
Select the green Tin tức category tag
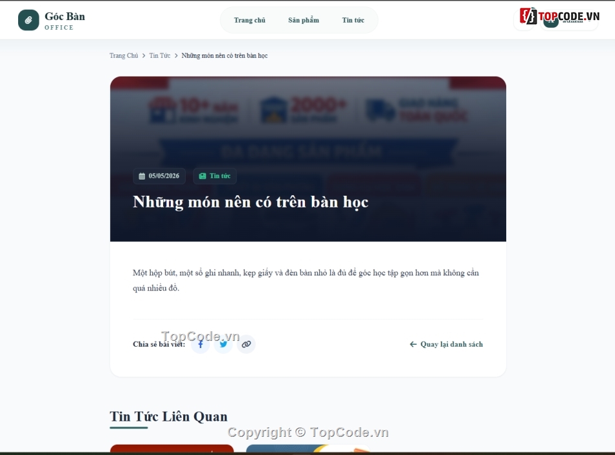[215, 176]
